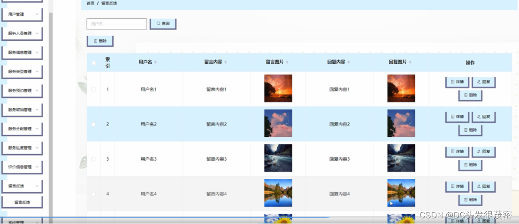The height and width of the screenshot is (224, 519).
Task: Expand the 服务预约管理 sidebar menu
Action: click(x=22, y=91)
